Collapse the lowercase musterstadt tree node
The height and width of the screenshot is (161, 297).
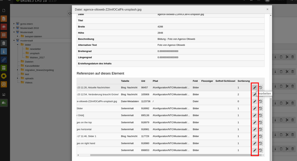click(14, 40)
